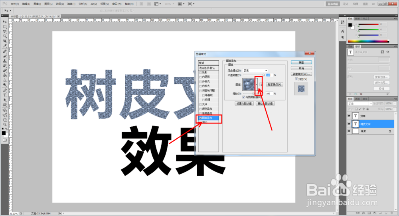Click the color spectrum ramp
The height and width of the screenshot is (216, 399).
(368, 41)
